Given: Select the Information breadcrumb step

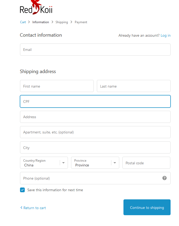Looking at the screenshot, I should tap(41, 22).
